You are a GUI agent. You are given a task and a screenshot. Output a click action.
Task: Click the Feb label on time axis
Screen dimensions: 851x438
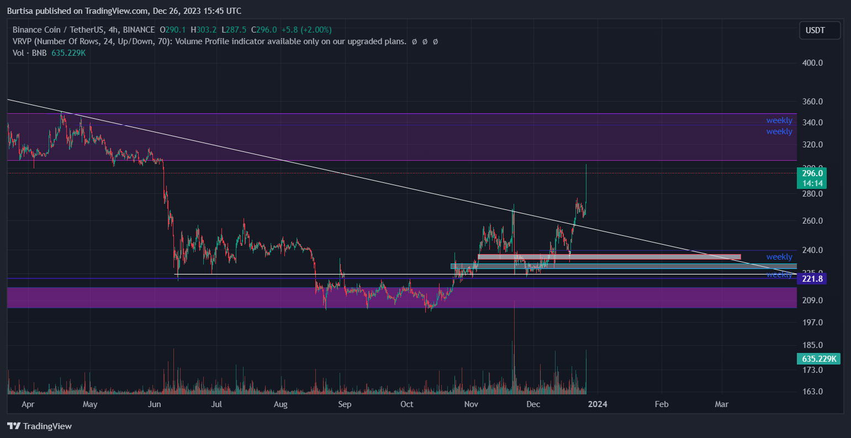tap(662, 404)
